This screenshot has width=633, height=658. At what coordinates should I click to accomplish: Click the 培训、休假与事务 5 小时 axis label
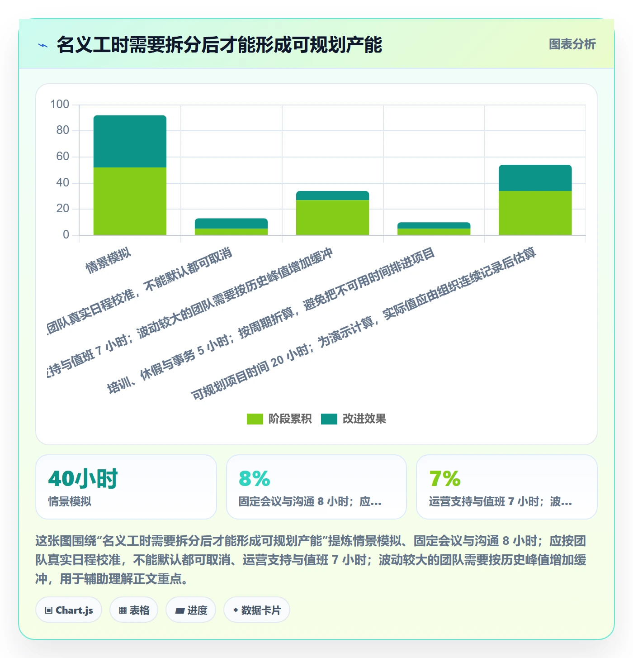click(271, 320)
